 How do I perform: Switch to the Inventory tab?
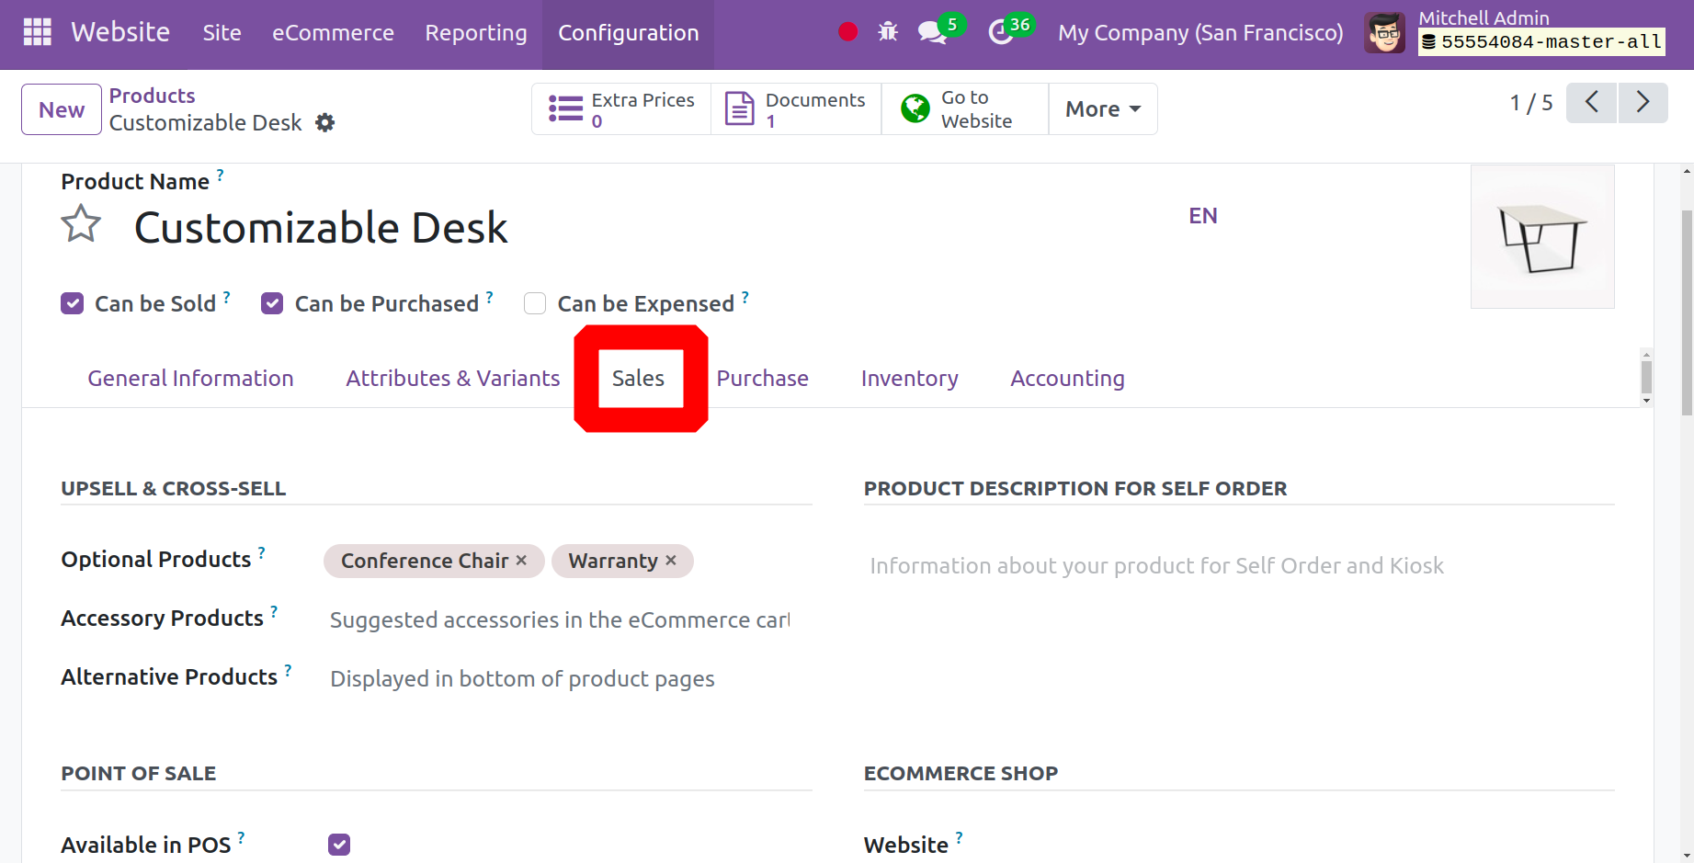[x=908, y=378]
